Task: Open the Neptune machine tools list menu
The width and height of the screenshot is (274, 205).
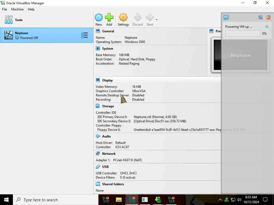Action: point(85,35)
